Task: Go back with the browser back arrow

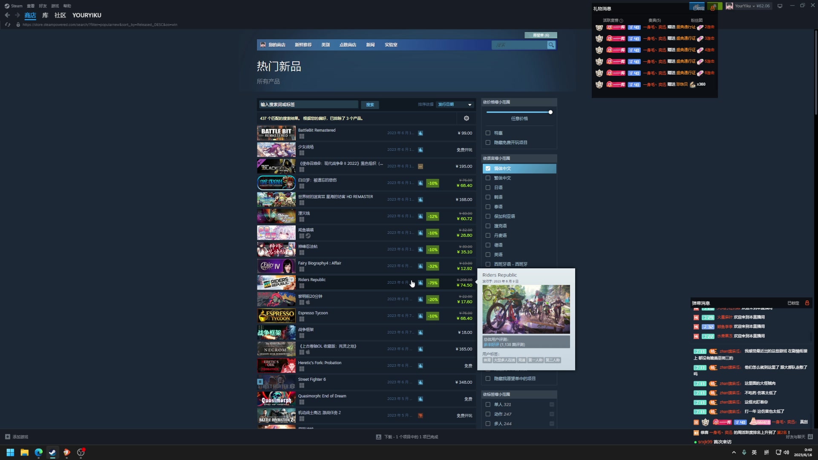Action: [7, 15]
